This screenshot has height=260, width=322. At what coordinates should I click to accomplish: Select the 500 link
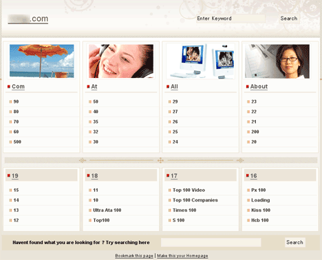17,142
